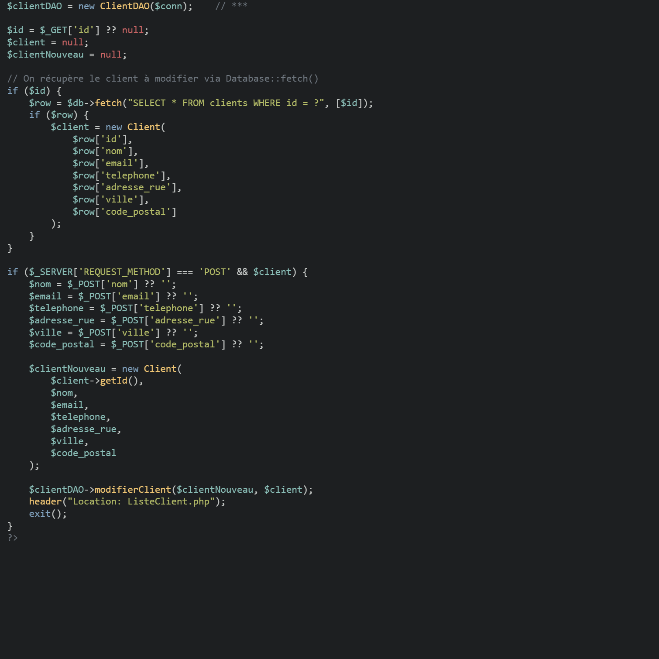
Task: Select the $row['telephone'] argument
Action: (121, 175)
